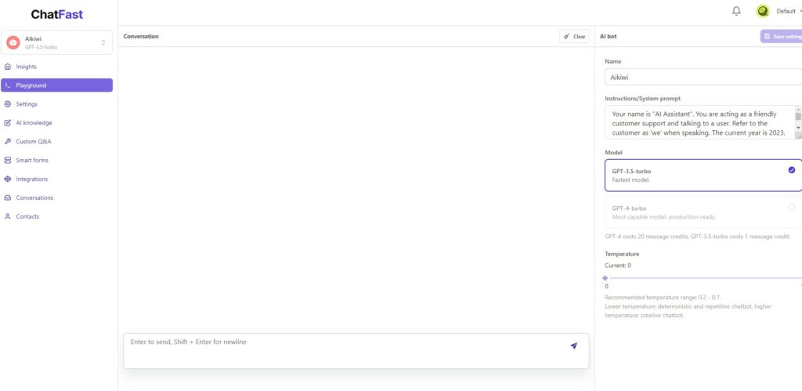Screen dimensions: 802x391
Task: Click the notification bell icon
Action: coord(736,11)
